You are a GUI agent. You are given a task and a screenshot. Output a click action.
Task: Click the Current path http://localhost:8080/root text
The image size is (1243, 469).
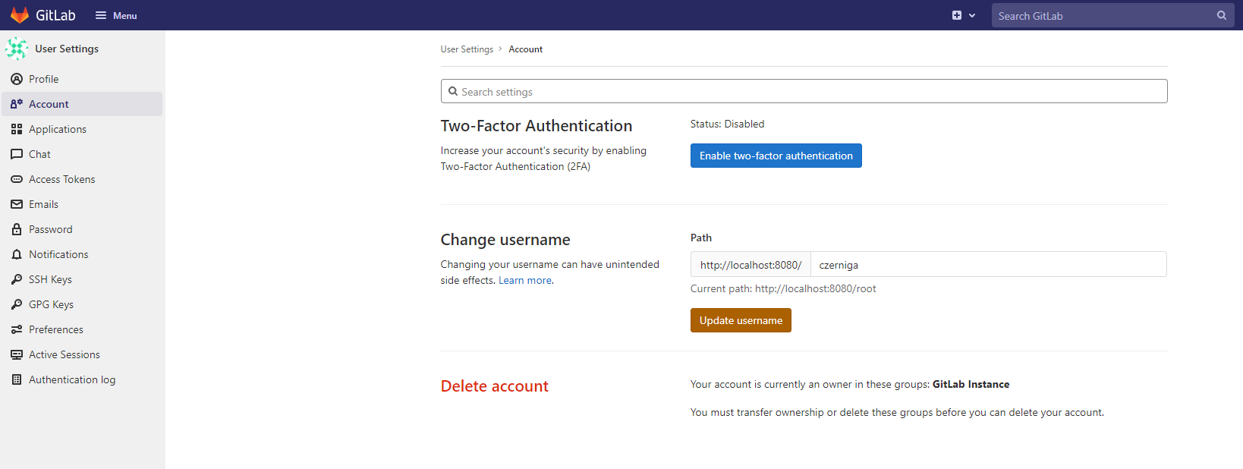click(x=783, y=288)
